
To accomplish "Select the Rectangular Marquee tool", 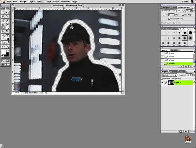I will (x=3, y=13).
